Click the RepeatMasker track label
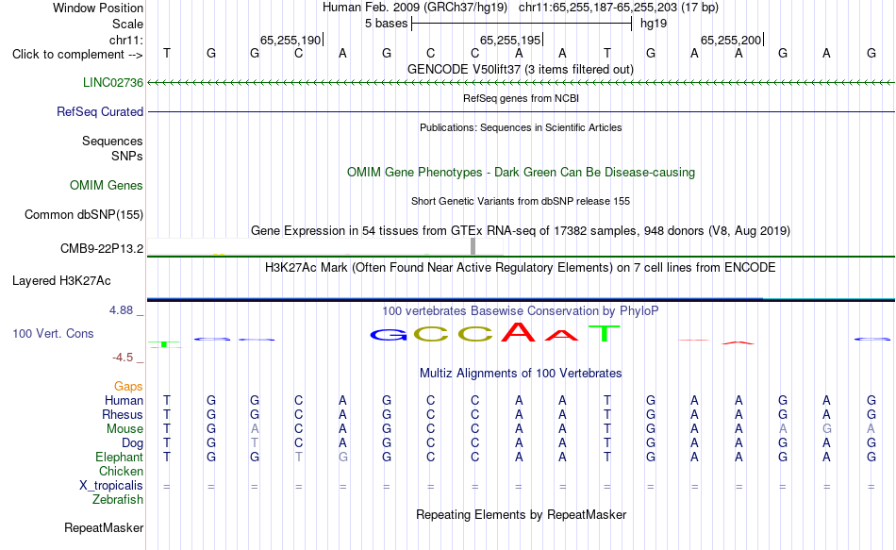 [104, 527]
